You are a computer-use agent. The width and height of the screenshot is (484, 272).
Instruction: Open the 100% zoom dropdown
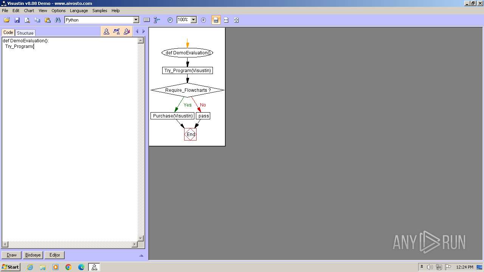[194, 20]
